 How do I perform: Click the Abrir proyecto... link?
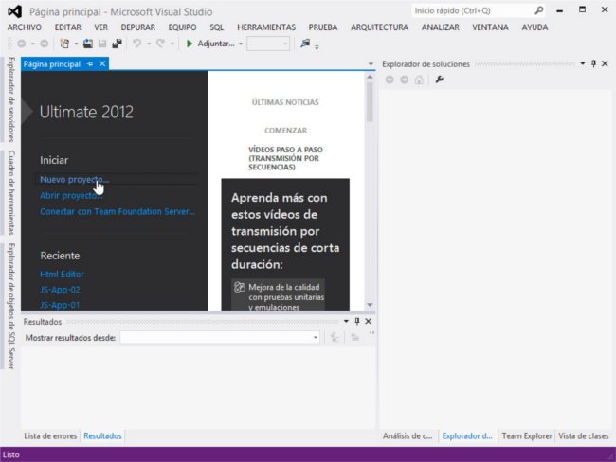pyautogui.click(x=71, y=195)
